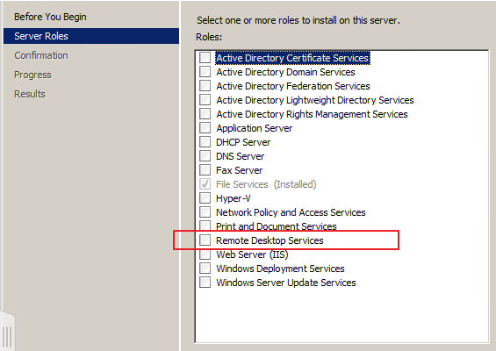Select Windows Deployment Services checkbox
The width and height of the screenshot is (496, 351).
pos(205,269)
